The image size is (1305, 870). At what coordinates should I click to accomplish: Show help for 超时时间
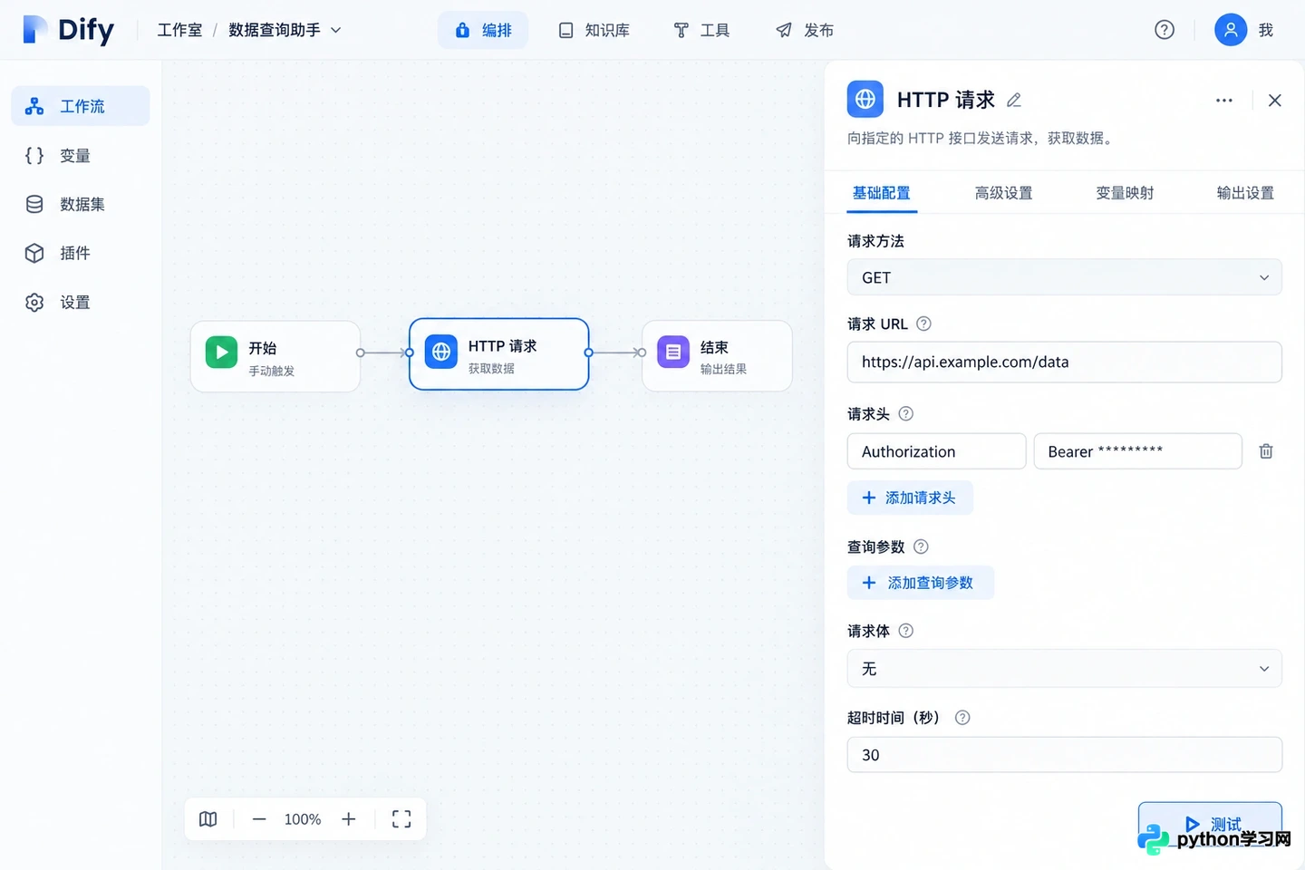[x=962, y=718]
